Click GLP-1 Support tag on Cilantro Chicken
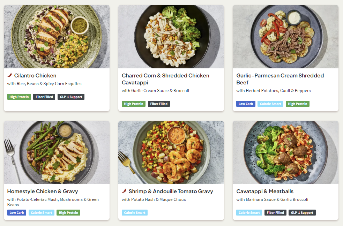 pos(71,97)
